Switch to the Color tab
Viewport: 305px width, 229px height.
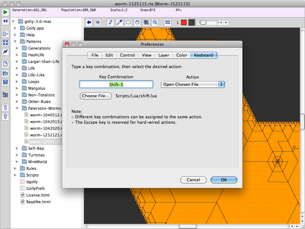point(181,55)
